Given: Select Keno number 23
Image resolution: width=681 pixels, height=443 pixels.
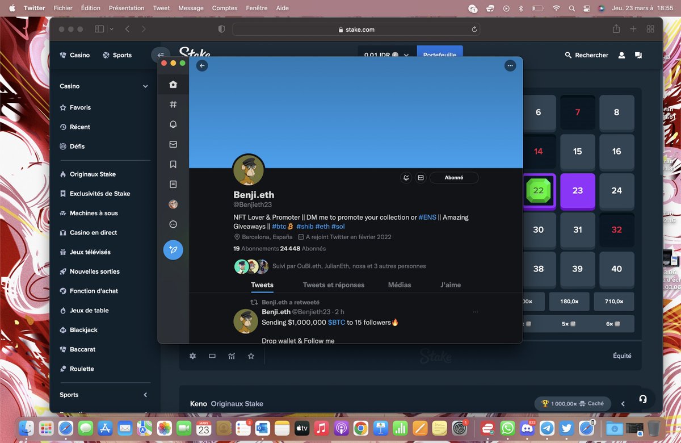Looking at the screenshot, I should [x=578, y=191].
